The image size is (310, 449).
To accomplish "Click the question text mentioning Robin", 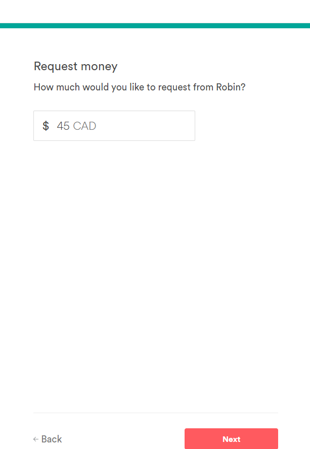I will pos(140,87).
